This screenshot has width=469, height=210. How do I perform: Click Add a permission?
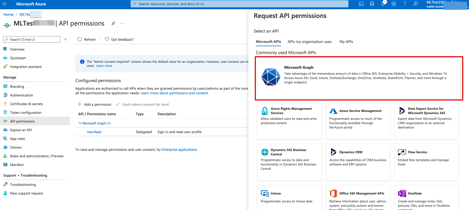coord(94,104)
